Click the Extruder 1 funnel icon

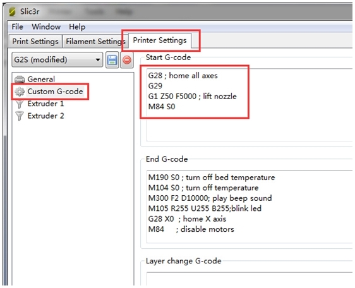pyautogui.click(x=20, y=104)
